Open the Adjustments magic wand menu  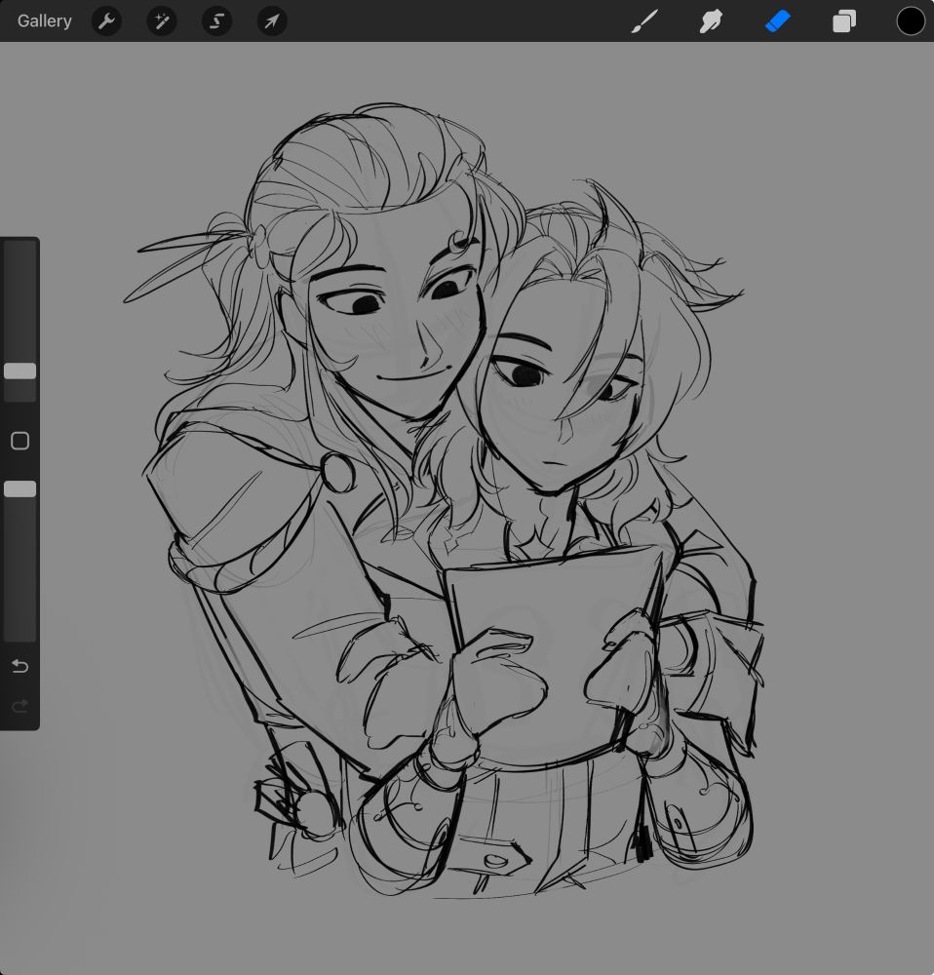click(x=162, y=21)
